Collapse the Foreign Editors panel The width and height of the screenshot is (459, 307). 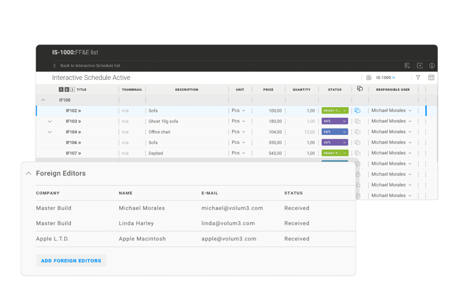[28, 173]
